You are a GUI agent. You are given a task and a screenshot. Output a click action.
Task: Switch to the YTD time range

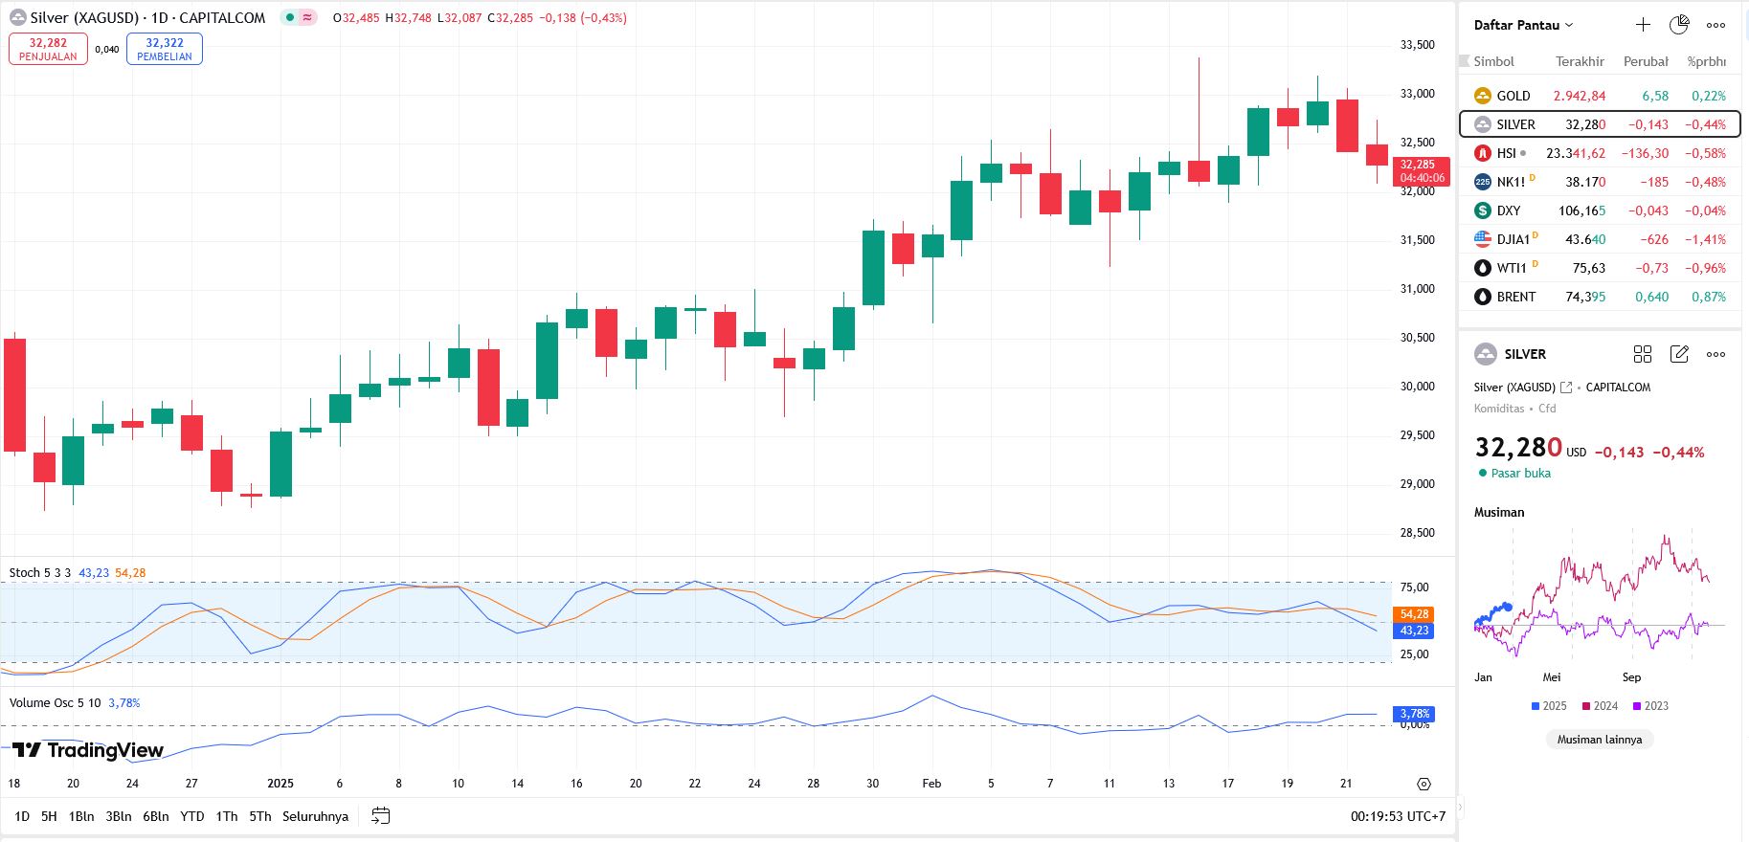(192, 816)
